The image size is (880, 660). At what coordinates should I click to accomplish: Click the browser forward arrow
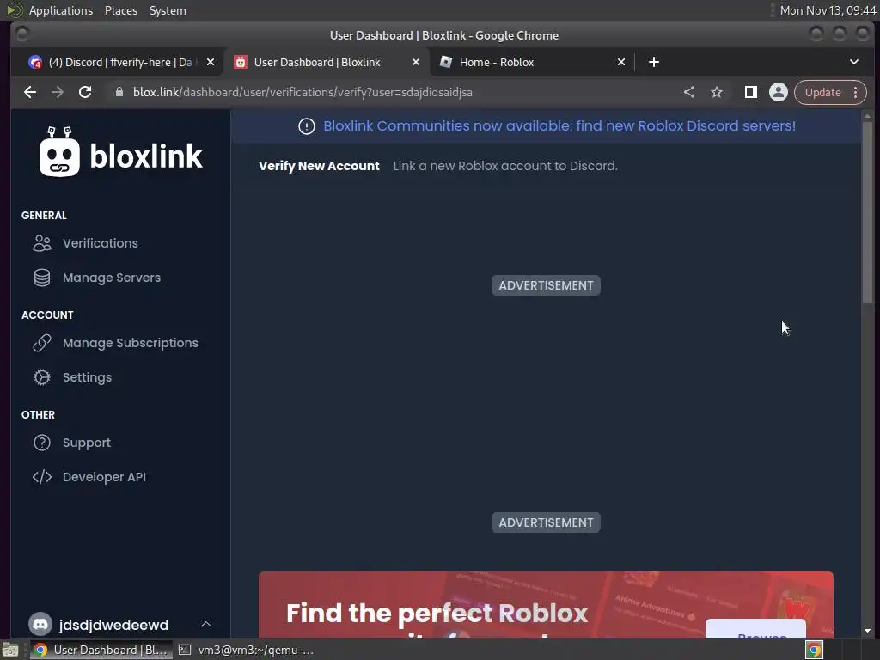58,92
